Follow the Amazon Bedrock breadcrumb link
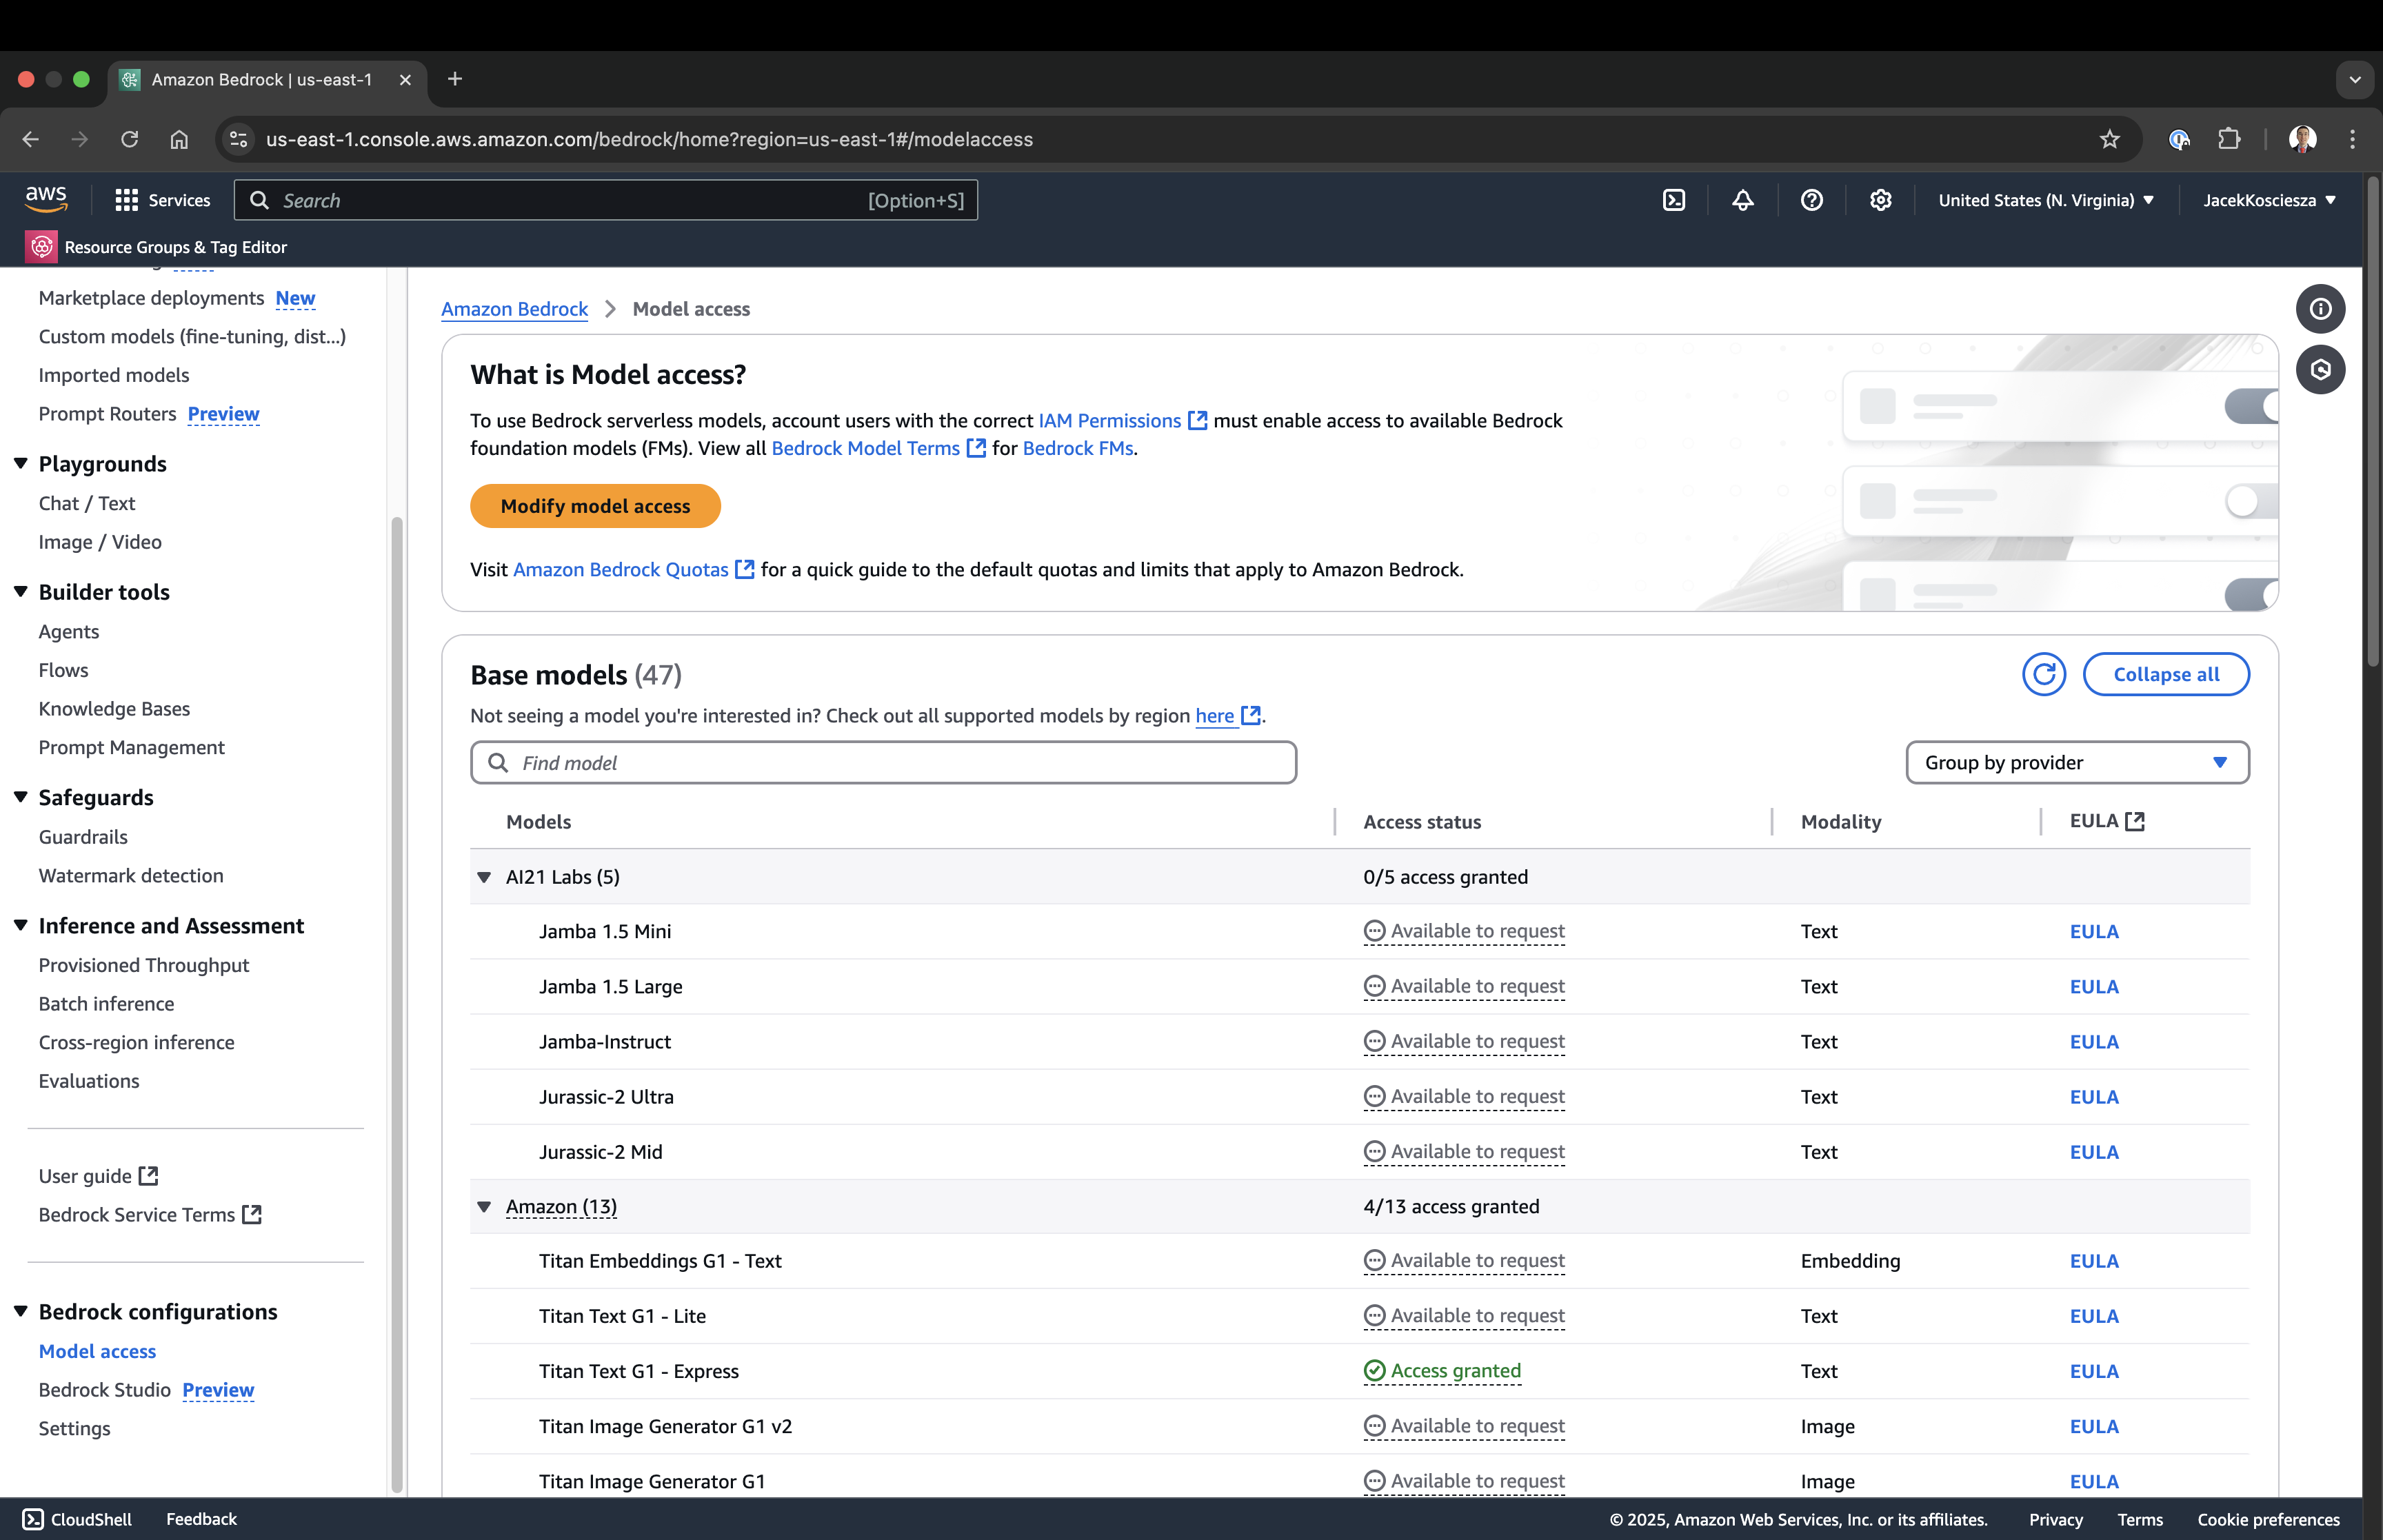This screenshot has height=1540, width=2383. 514,309
